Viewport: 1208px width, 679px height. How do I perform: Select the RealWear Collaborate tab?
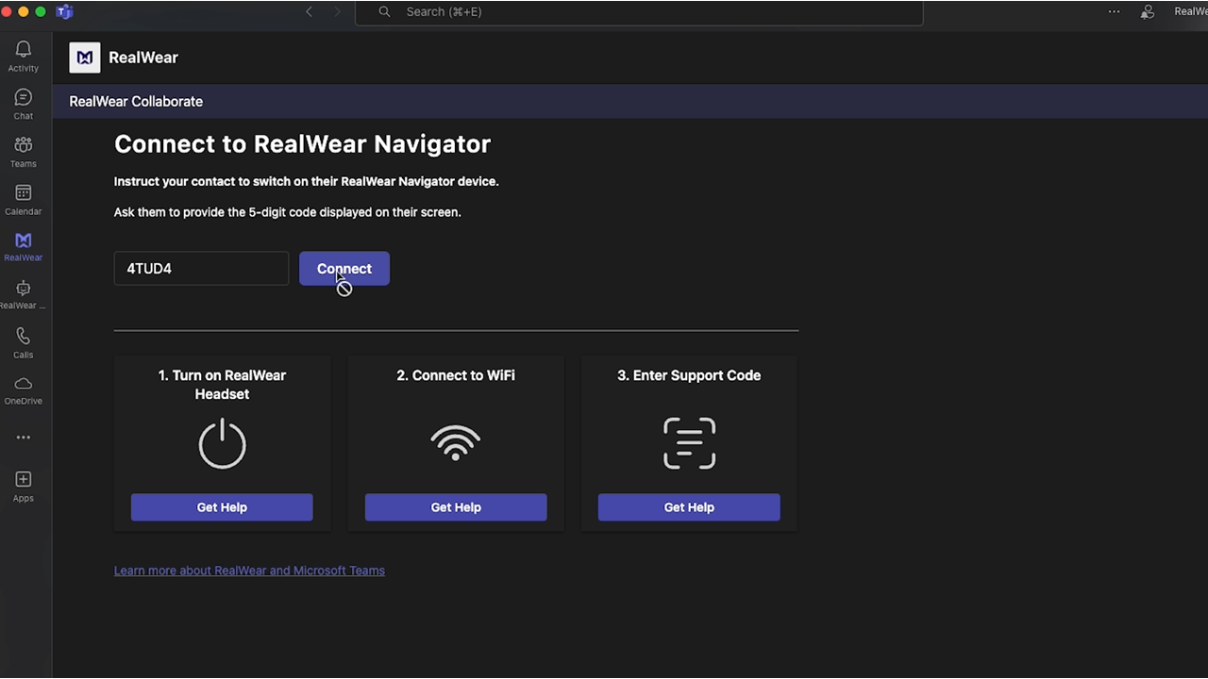136,102
